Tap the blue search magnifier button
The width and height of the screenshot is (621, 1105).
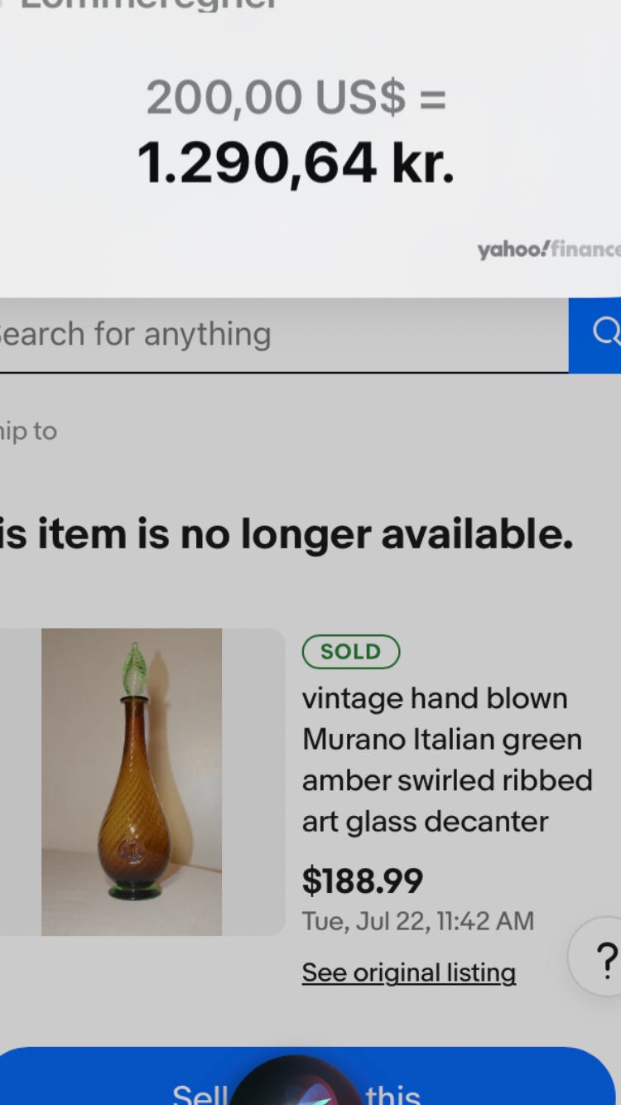click(x=598, y=334)
